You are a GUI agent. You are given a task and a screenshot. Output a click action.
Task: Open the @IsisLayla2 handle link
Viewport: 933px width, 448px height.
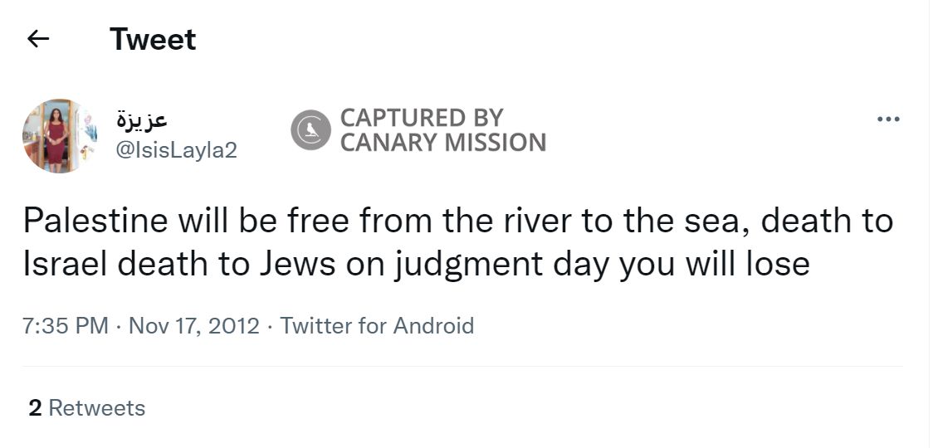click(x=176, y=149)
